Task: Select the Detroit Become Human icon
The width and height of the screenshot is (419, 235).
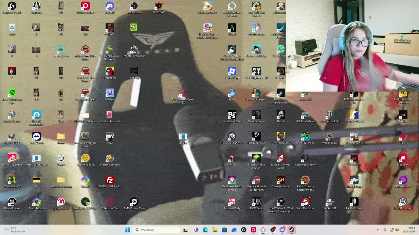Action: [232, 9]
